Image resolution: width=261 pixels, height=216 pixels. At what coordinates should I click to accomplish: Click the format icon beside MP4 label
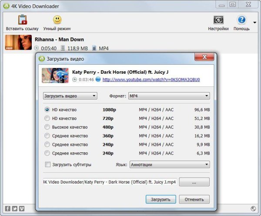94,48
